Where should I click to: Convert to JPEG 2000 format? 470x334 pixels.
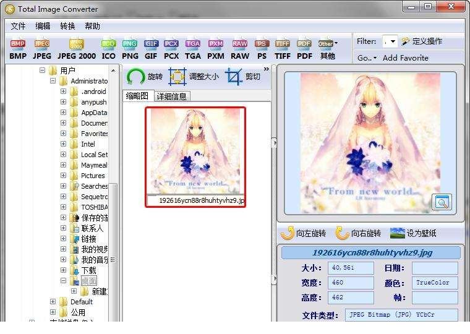click(77, 49)
